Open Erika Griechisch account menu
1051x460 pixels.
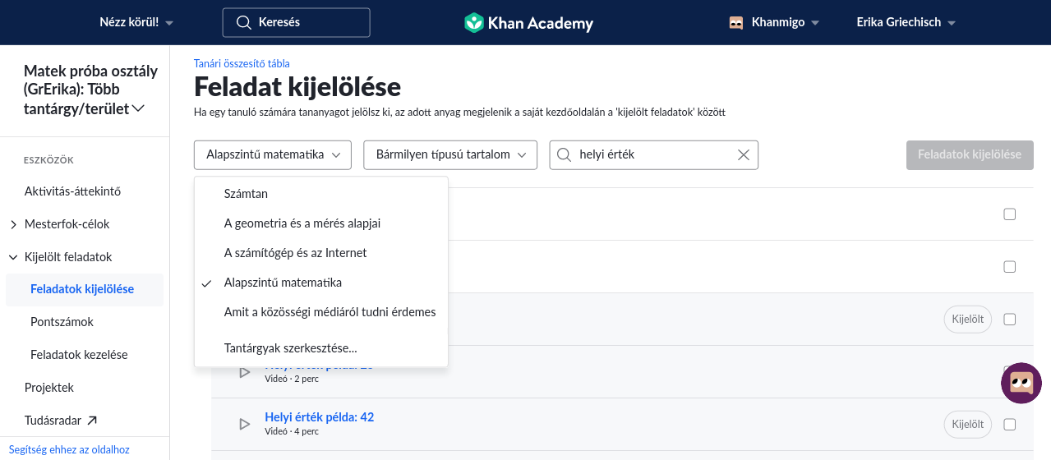[x=906, y=23]
